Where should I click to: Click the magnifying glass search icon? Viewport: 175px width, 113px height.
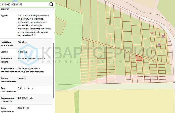tap(51, 4)
